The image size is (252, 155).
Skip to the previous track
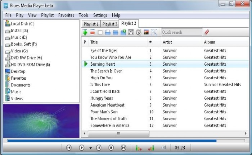pos(69,147)
